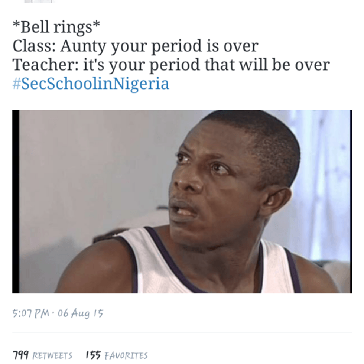The image size is (364, 364).
Task: View the 799 Retweets list
Action: (x=42, y=355)
